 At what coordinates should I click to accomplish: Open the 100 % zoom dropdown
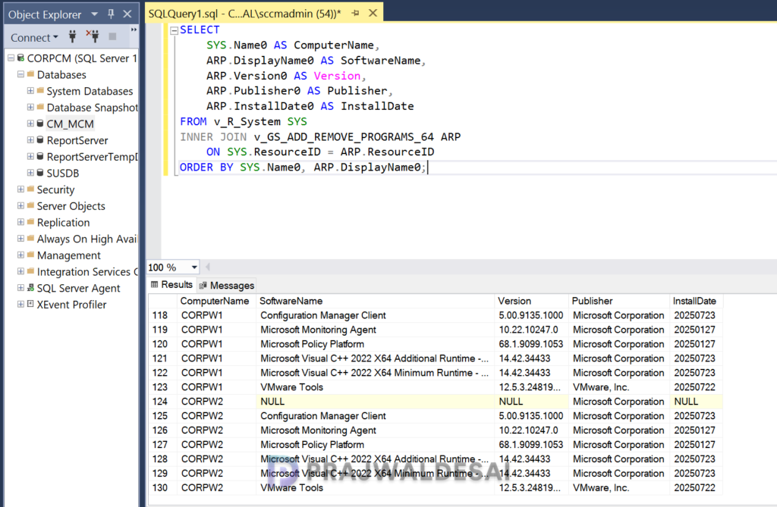click(x=194, y=268)
